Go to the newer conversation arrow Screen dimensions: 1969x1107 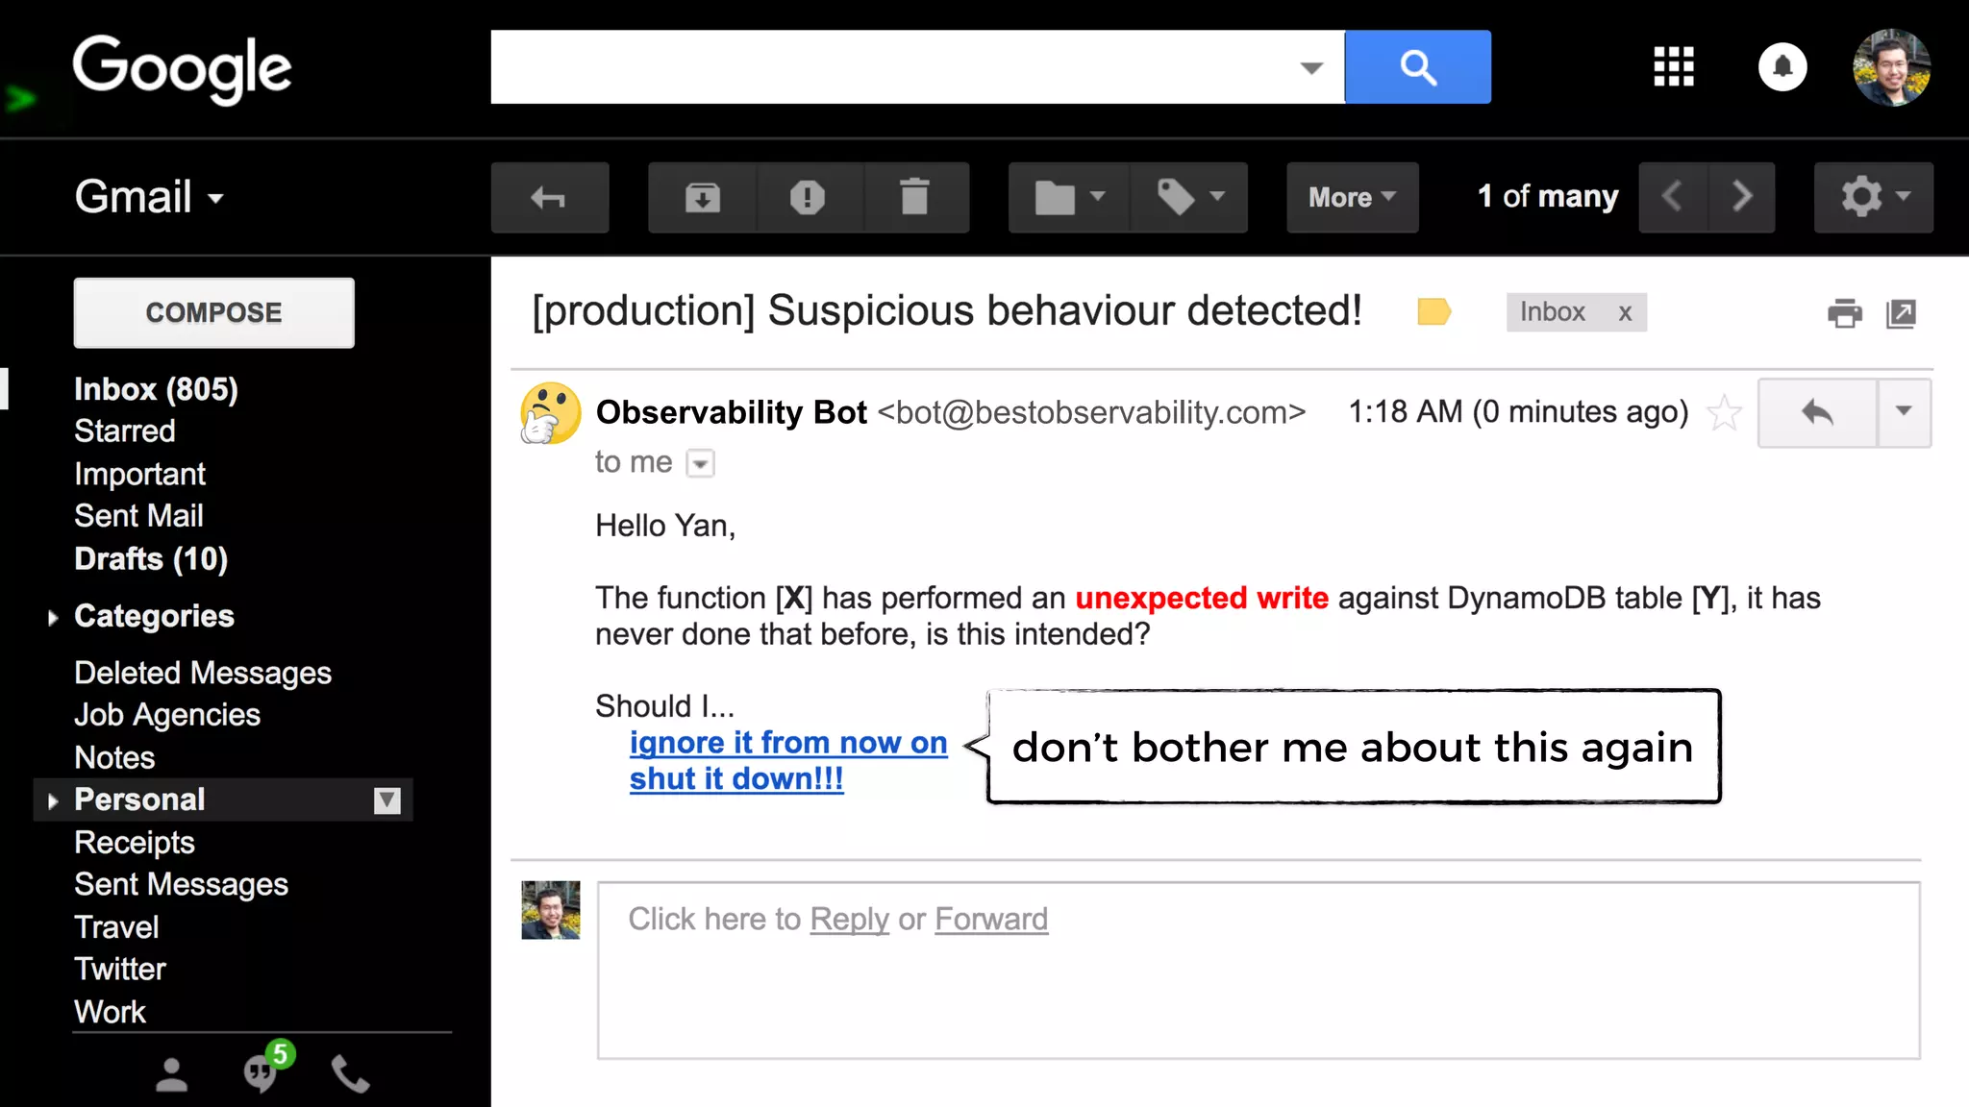pos(1673,198)
